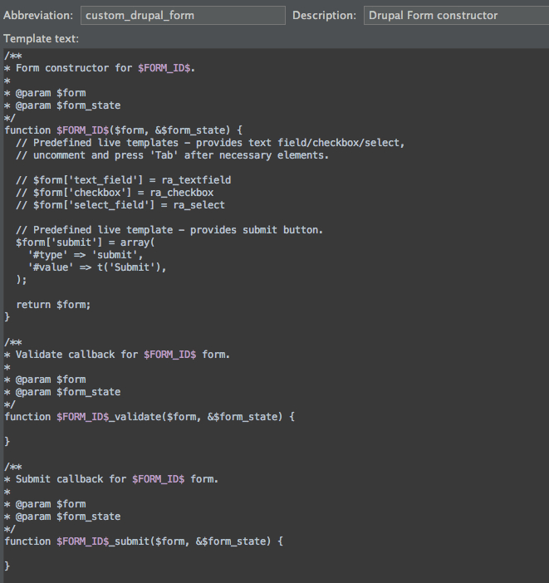Click the Description field reading Drupal Form constructor
Viewport: 549px width, 583px height.
click(x=456, y=15)
